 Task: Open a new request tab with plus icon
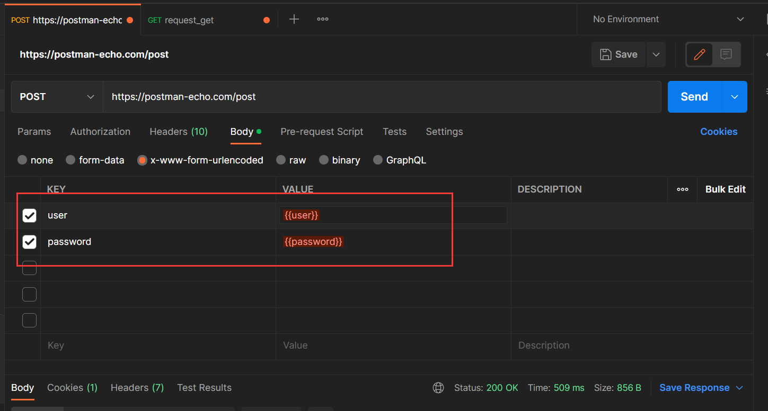pyautogui.click(x=294, y=20)
